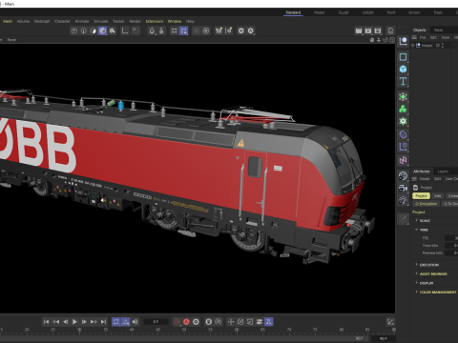Open the Floor/Environment icon
The width and height of the screenshot is (458, 343).
coord(403,175)
